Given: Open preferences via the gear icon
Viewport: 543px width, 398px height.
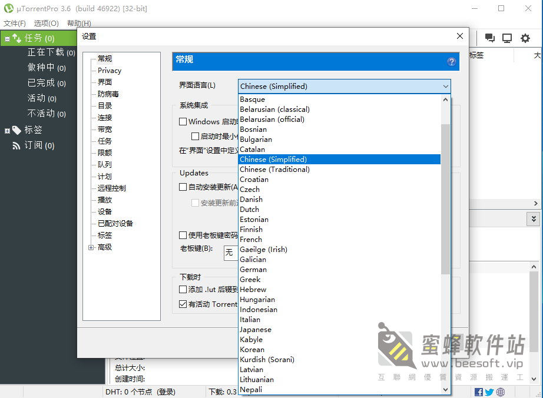Looking at the screenshot, I should point(525,38).
